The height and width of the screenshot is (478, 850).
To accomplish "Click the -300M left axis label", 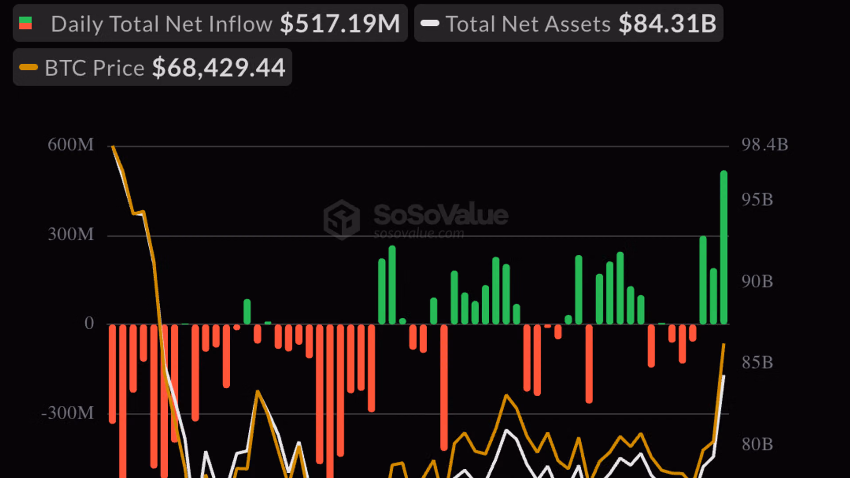I will pos(67,413).
